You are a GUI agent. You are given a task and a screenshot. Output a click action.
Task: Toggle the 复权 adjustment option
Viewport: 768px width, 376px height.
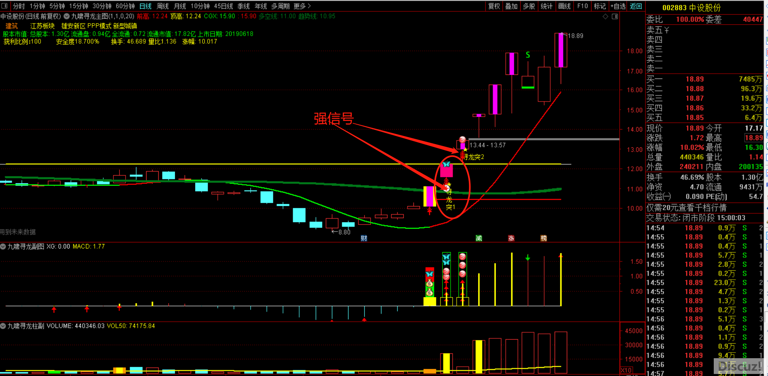494,6
